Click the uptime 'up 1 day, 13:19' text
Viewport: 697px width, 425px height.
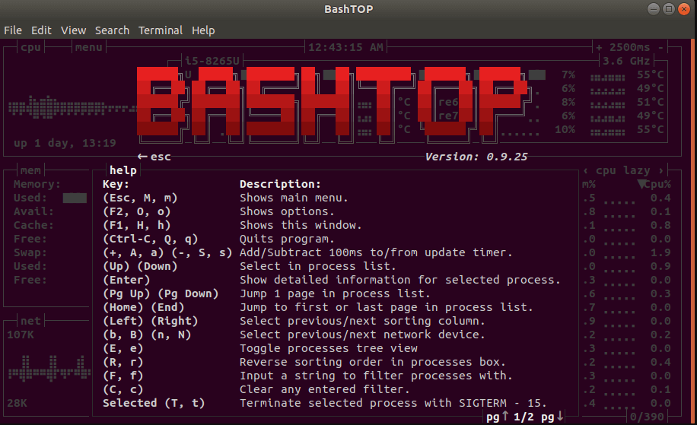click(x=65, y=143)
